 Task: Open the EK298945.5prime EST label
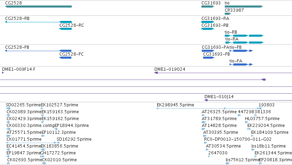click(175, 105)
